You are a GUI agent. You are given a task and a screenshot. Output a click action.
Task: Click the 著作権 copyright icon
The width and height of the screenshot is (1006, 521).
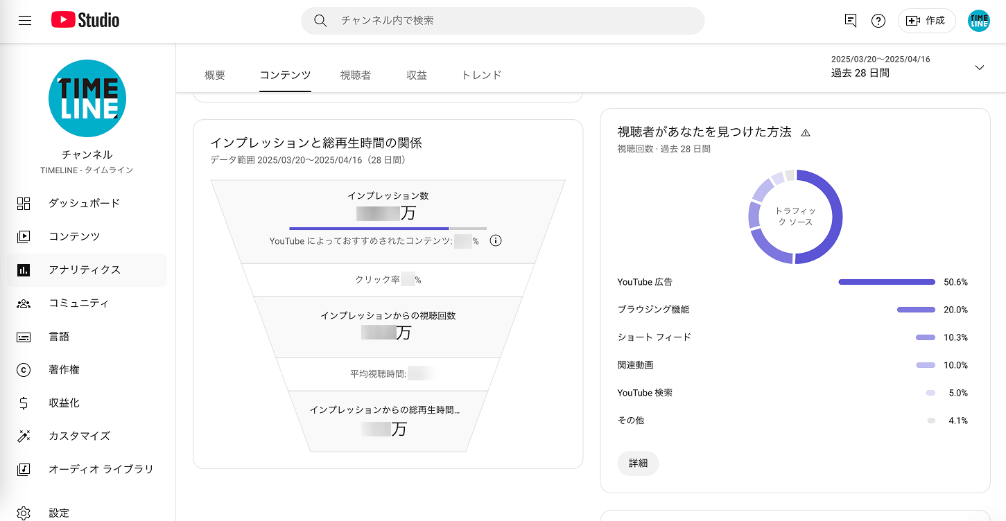(24, 370)
